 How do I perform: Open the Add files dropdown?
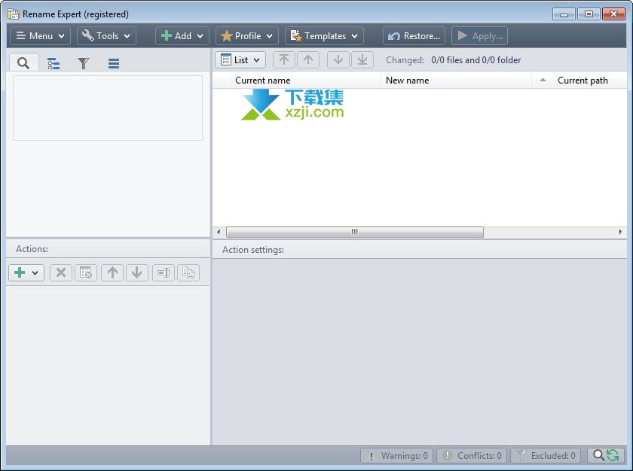(182, 36)
